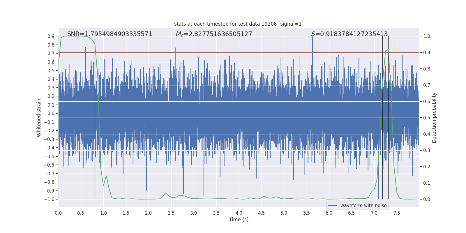Click the −0.7 whitened strain tick label

click(x=49, y=174)
